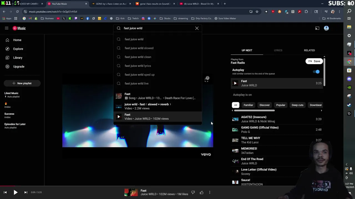355x199 pixels.
Task: Open the Stocks bookmarks folder
Action: (165, 19)
